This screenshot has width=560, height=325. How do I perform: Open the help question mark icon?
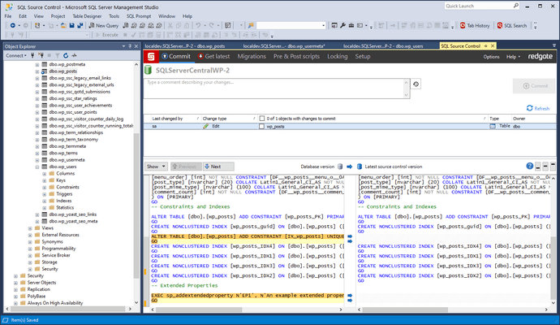pyautogui.click(x=529, y=166)
